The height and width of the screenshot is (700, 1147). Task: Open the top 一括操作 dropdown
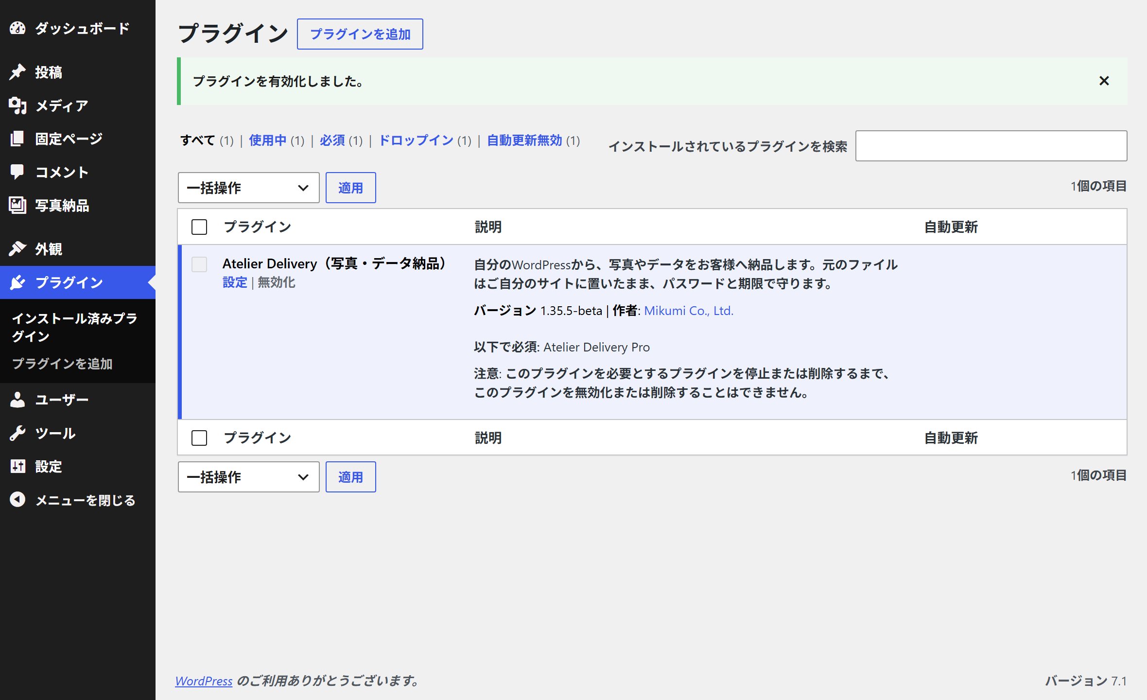pyautogui.click(x=248, y=188)
